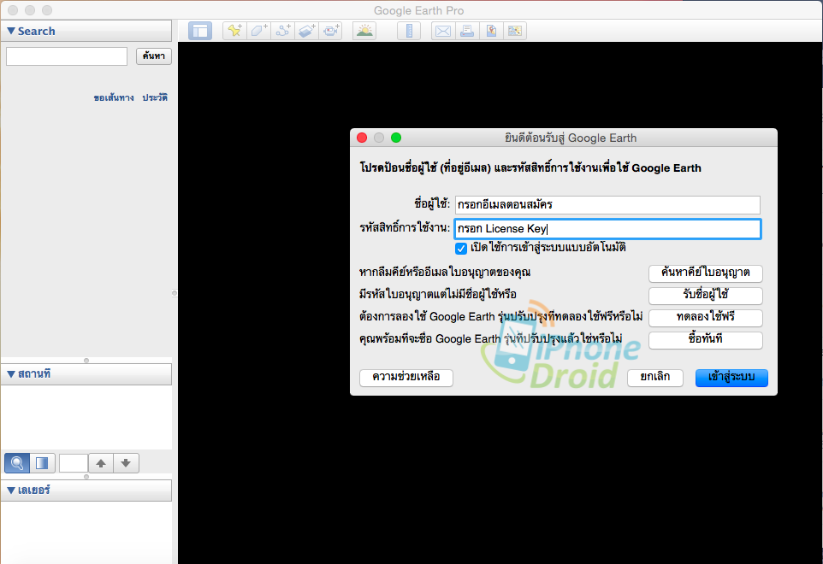Viewport: 823px width, 564px height.
Task: Open the ขอเส้นทาง directions link
Action: 114,97
